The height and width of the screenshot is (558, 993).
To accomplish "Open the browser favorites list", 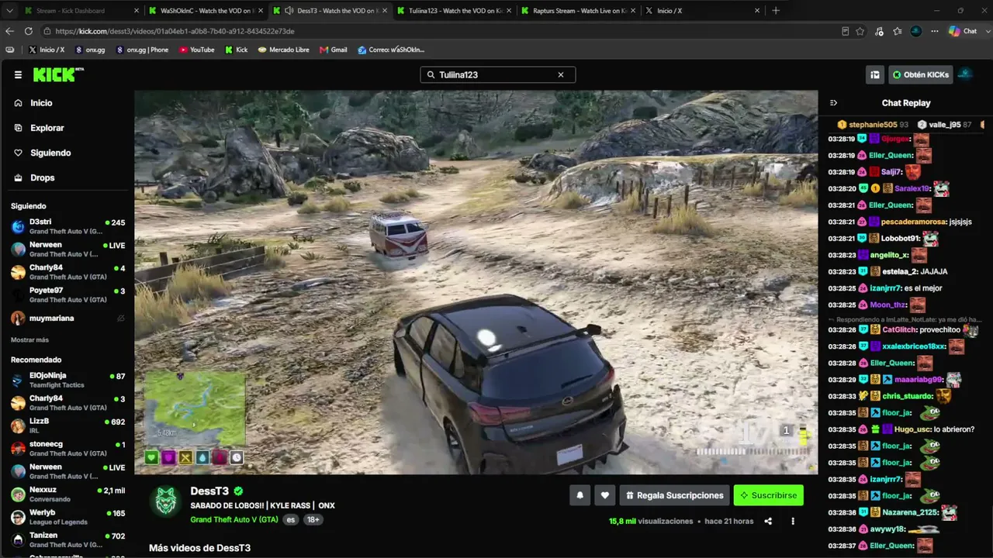I will [x=898, y=31].
